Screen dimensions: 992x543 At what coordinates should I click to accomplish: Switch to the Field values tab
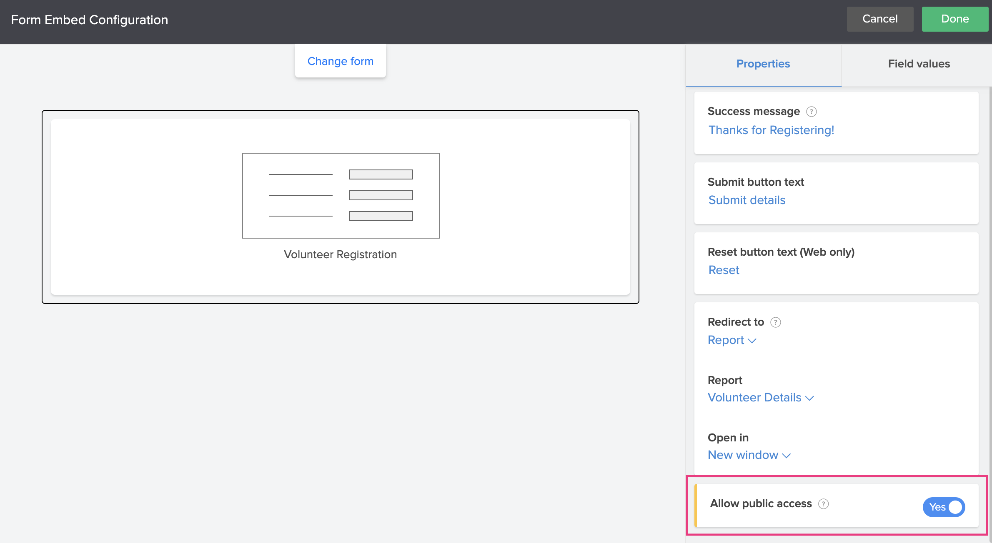coord(919,64)
